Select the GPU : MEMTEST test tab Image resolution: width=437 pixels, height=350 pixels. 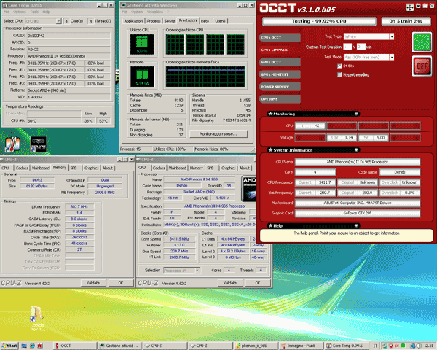(280, 74)
